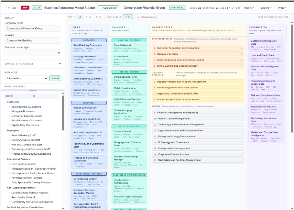This screenshot has height=210, width=294.
Task: Open the Secure In-App Messaging card
Action: tap(129, 199)
